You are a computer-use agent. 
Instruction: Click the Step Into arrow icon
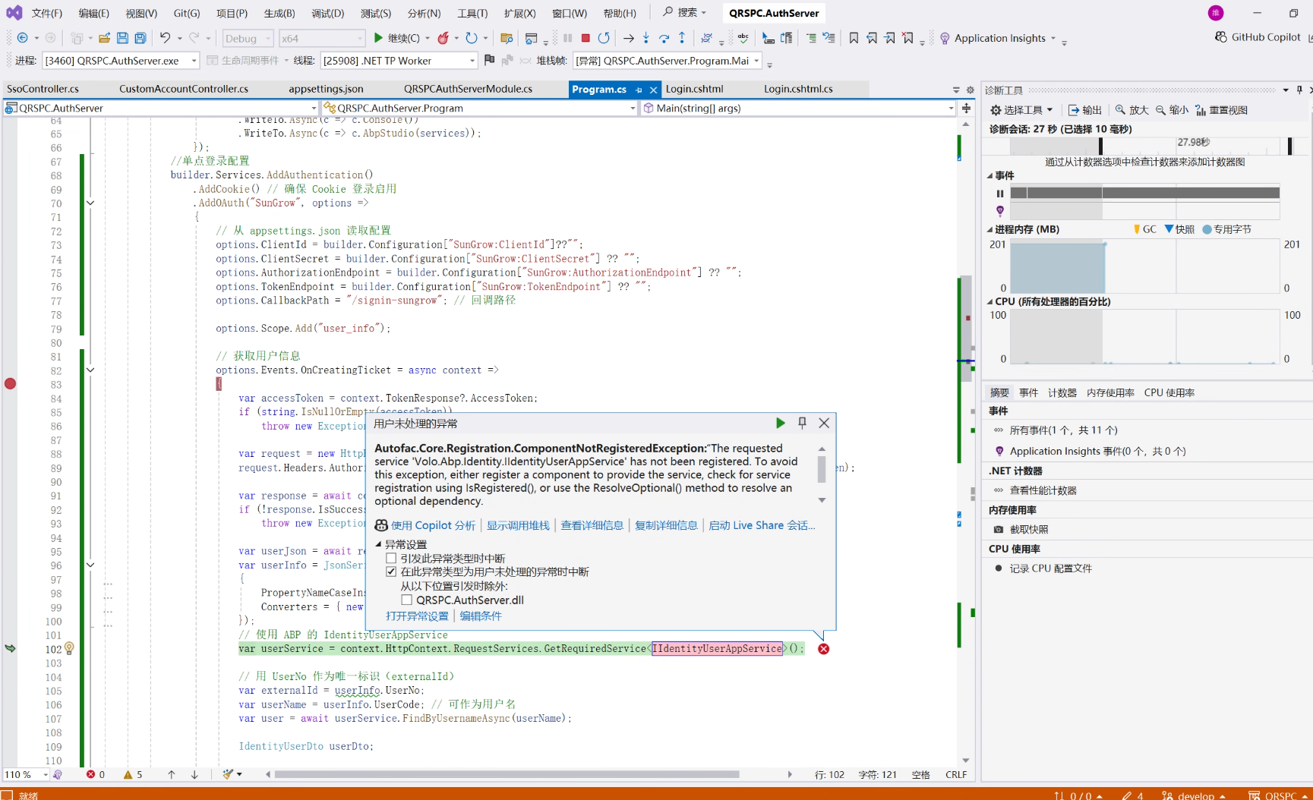645,38
